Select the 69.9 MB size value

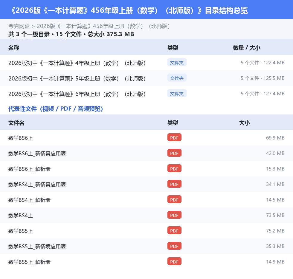(x=275, y=138)
